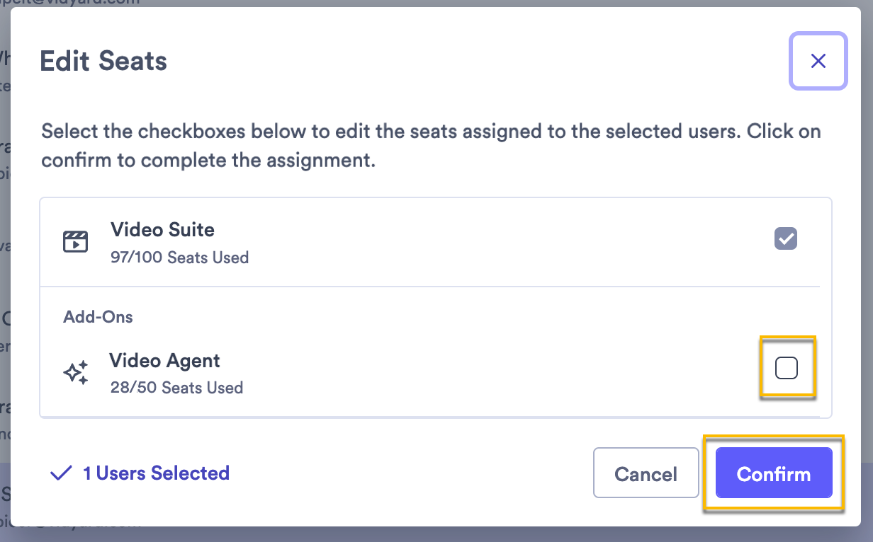Image resolution: width=873 pixels, height=542 pixels.
Task: Click the seat assignment instructions text
Action: click(431, 145)
